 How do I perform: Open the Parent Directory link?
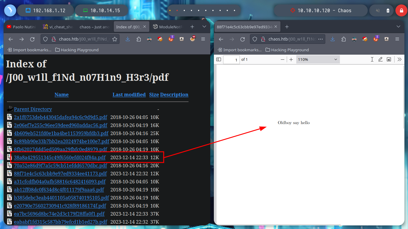[x=33, y=109]
